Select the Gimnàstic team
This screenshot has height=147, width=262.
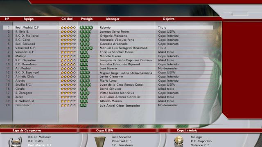pos(23,105)
